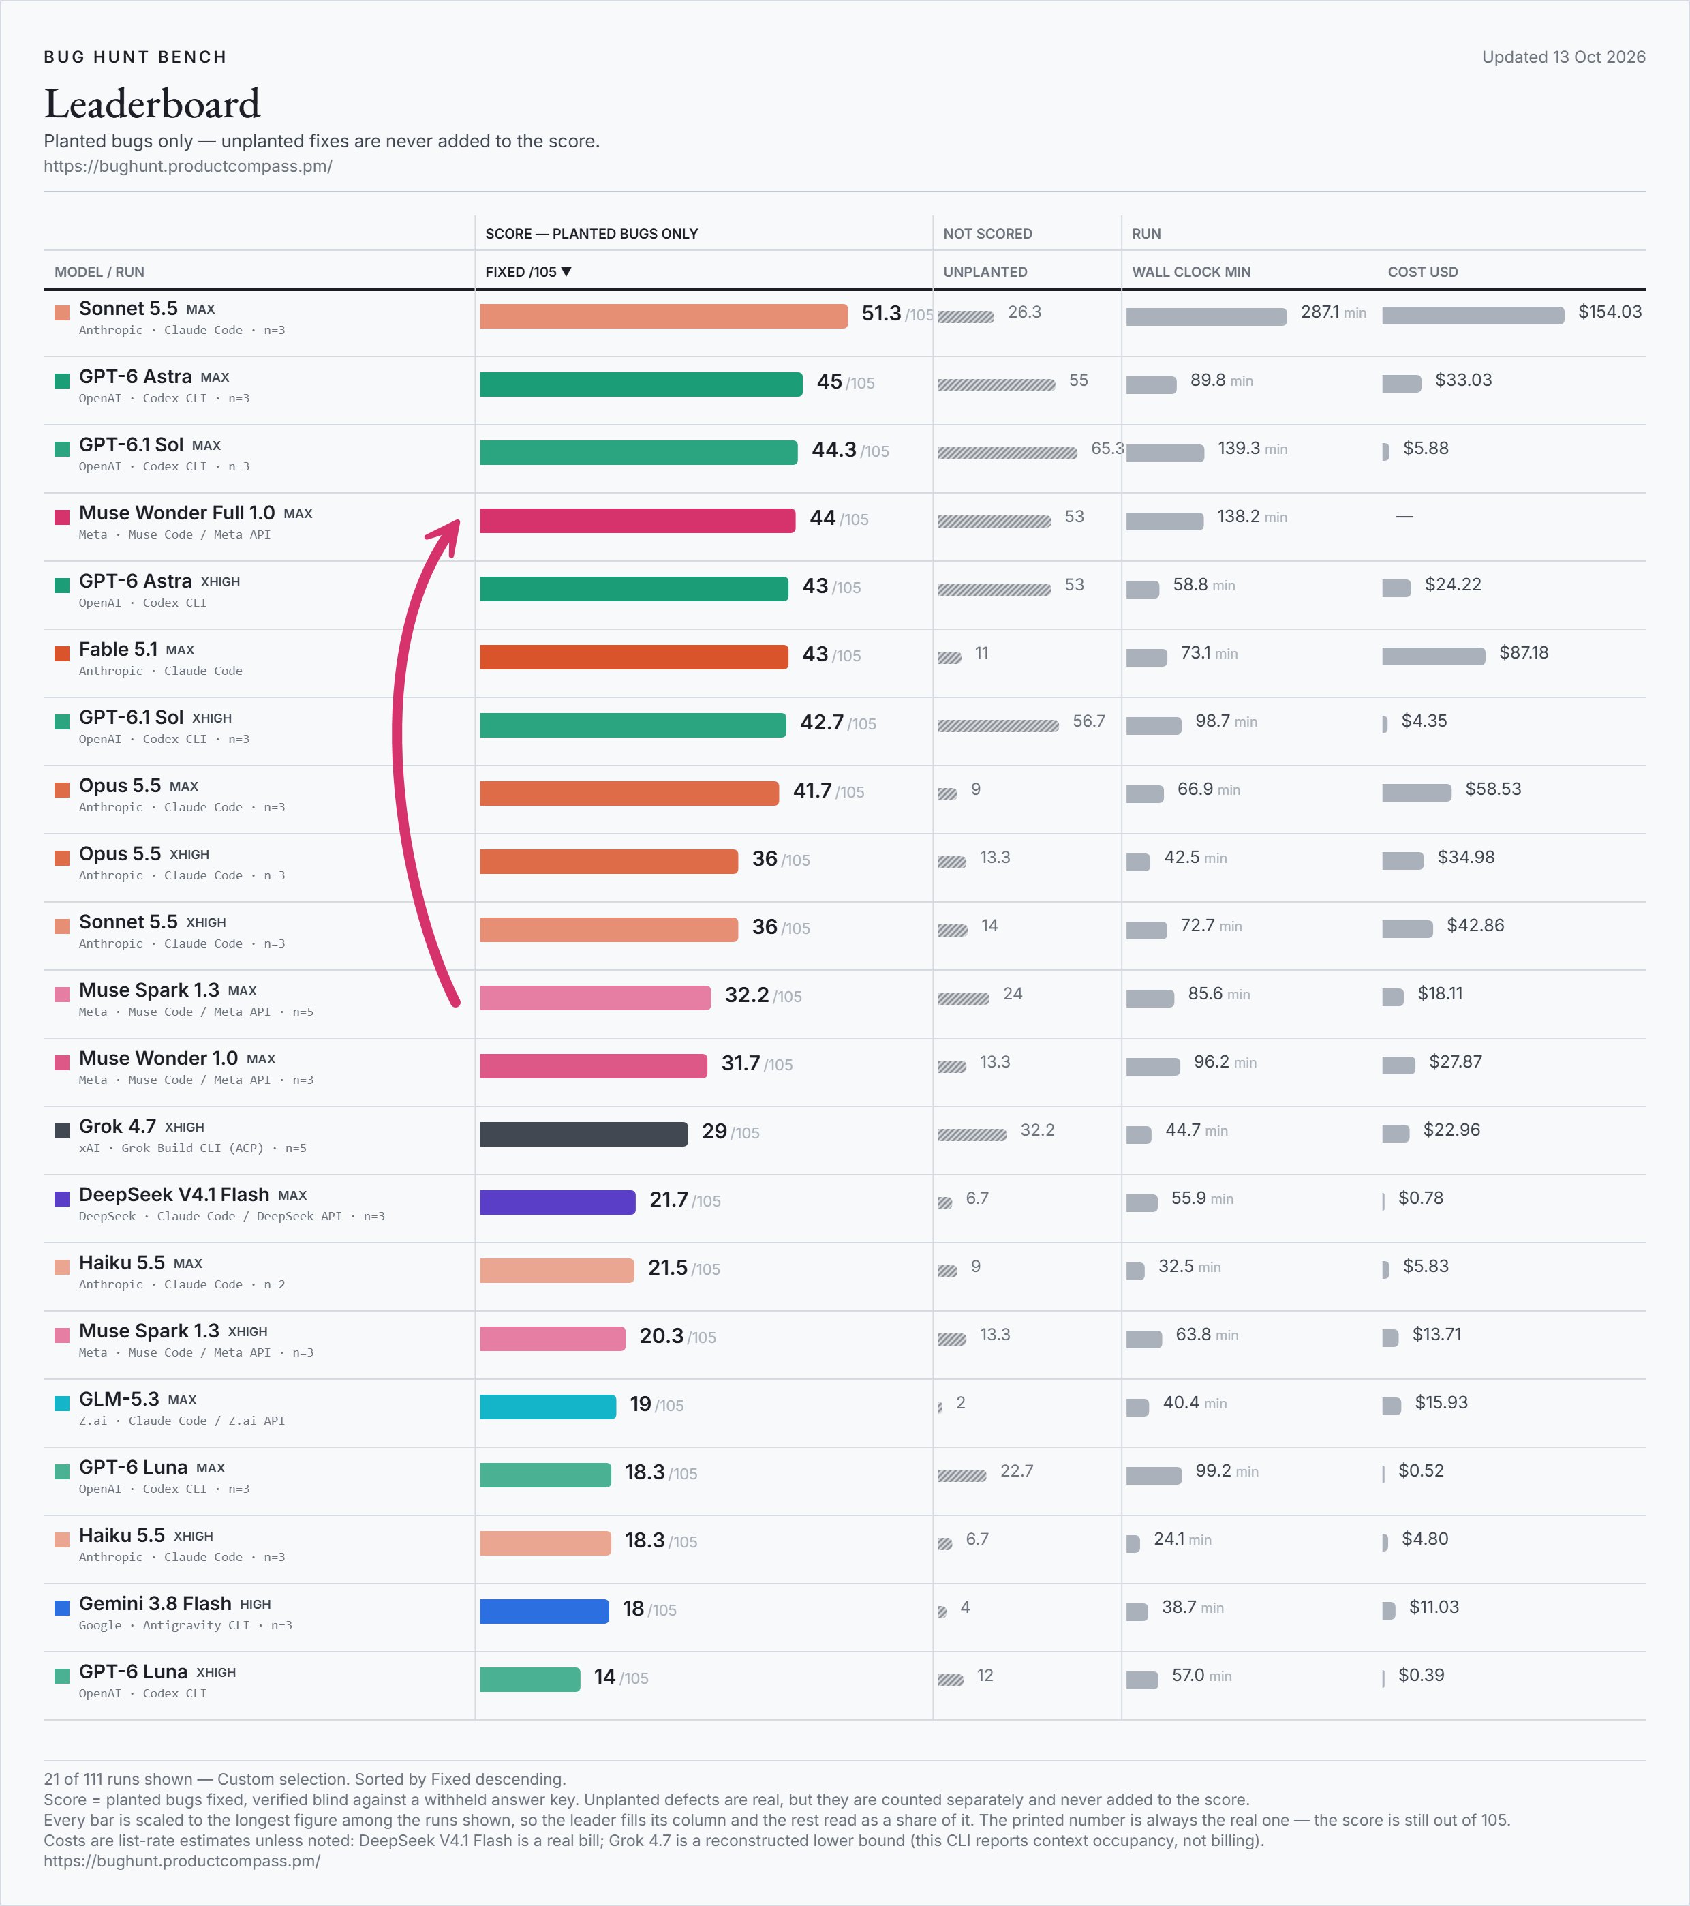The height and width of the screenshot is (1906, 1690).
Task: Click the 287.1 min wall clock value
Action: tap(1333, 312)
